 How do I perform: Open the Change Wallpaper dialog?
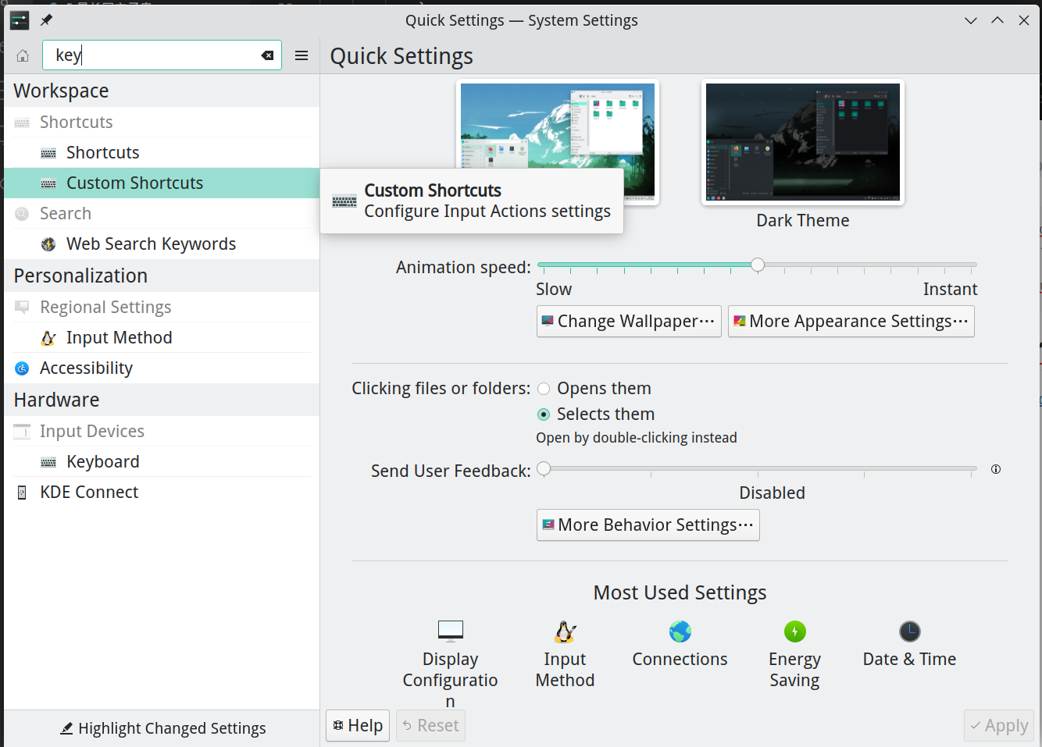pos(629,322)
